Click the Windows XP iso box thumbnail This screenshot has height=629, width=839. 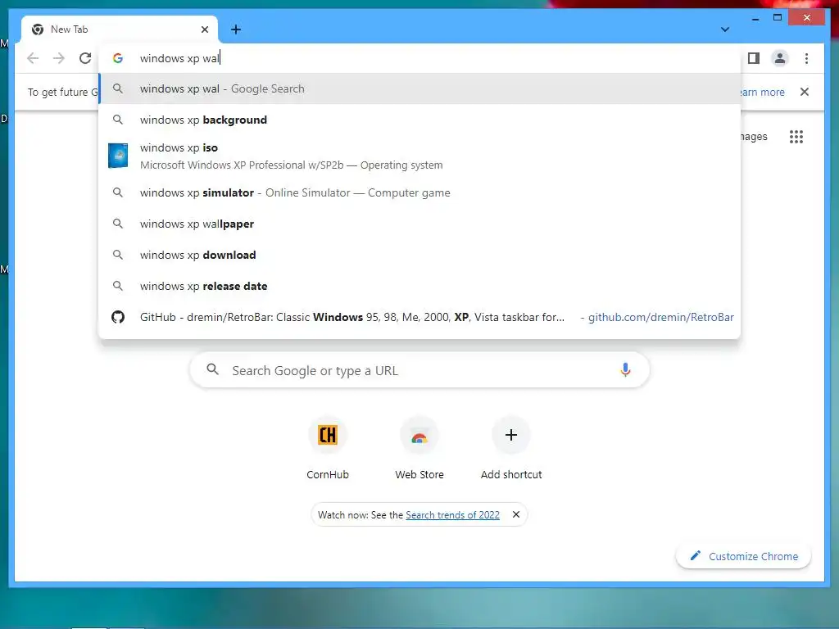tap(118, 156)
